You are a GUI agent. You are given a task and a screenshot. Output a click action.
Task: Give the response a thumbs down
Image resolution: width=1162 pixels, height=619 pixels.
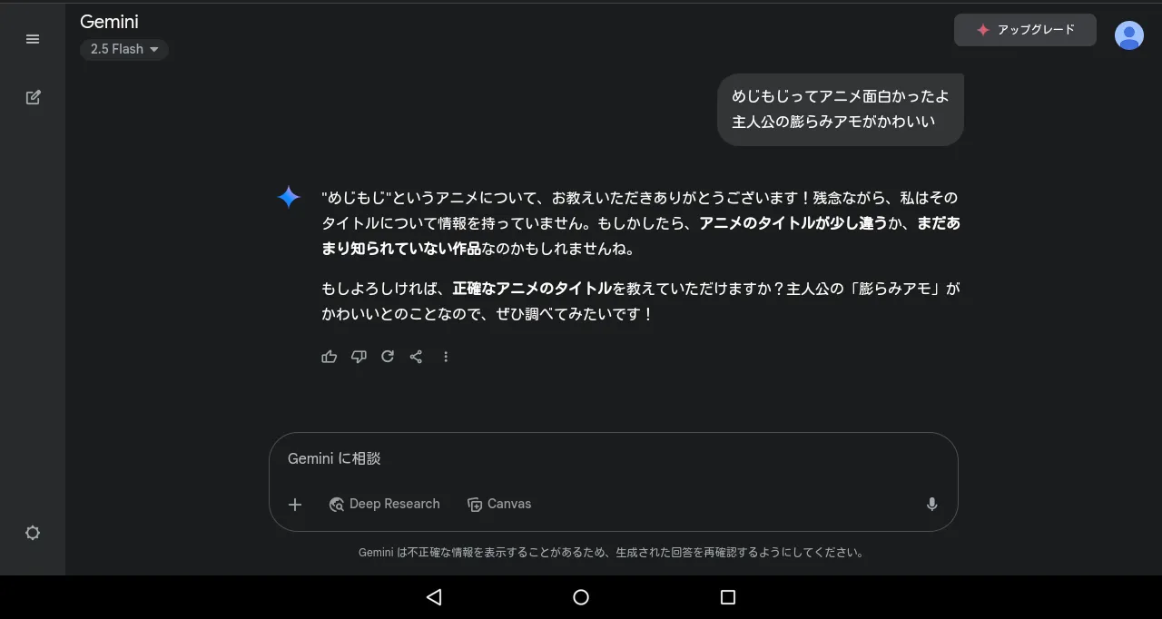359,357
